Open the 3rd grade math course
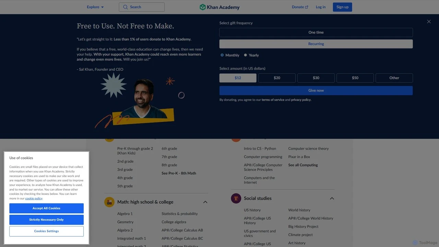The height and width of the screenshot is (247, 439). [x=125, y=169]
